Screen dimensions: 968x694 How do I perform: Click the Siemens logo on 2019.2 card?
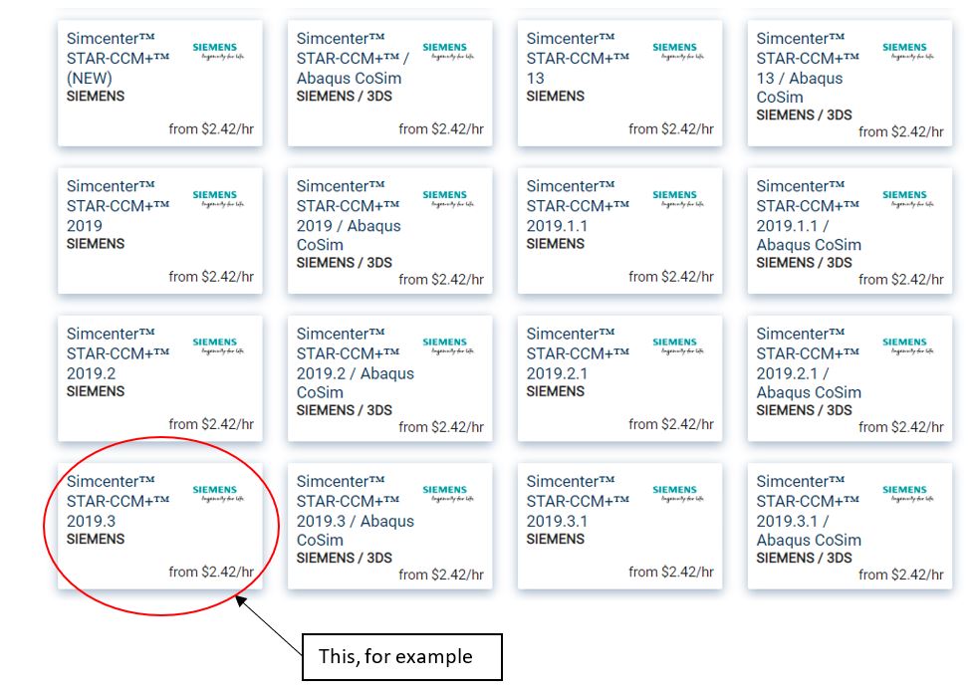pos(218,346)
